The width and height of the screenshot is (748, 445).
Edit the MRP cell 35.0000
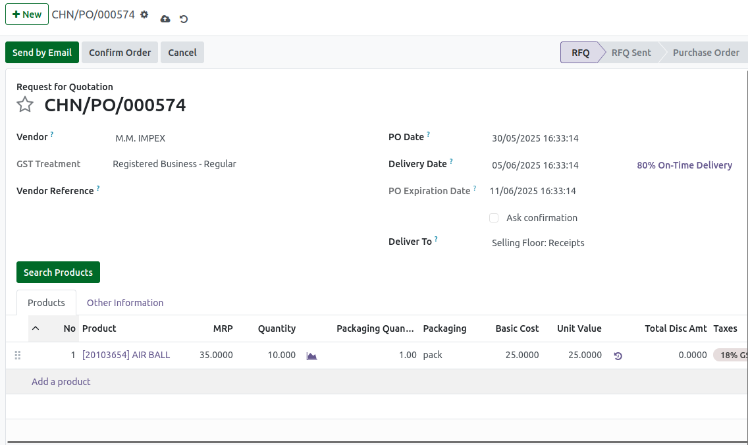(216, 355)
